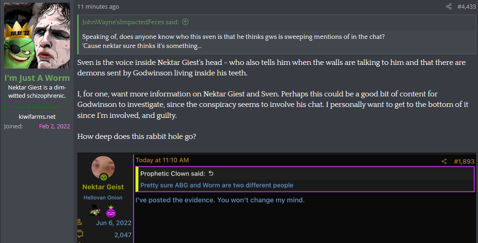Click the Hellovan Onion user title

coord(103,198)
